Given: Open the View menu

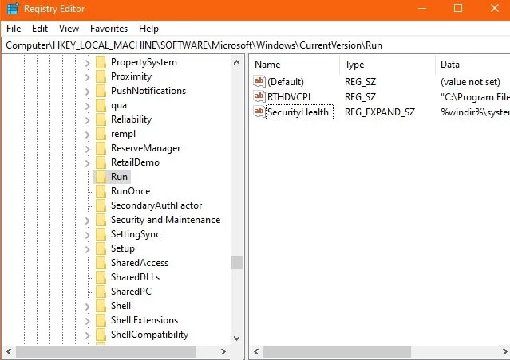Looking at the screenshot, I should pyautogui.click(x=69, y=29).
